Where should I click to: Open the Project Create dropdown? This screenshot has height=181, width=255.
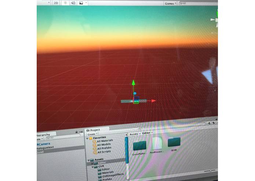[x=92, y=134]
